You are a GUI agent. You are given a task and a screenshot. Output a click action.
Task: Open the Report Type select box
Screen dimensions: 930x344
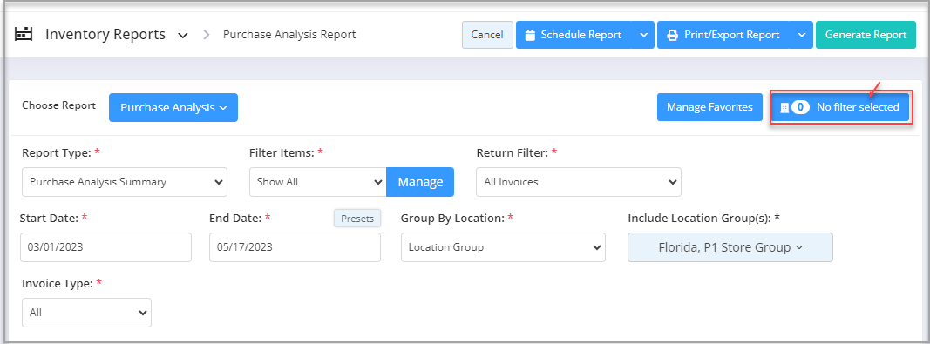click(x=125, y=182)
